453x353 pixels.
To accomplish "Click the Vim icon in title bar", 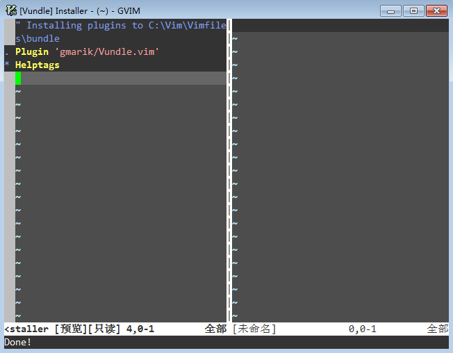I will [11, 10].
